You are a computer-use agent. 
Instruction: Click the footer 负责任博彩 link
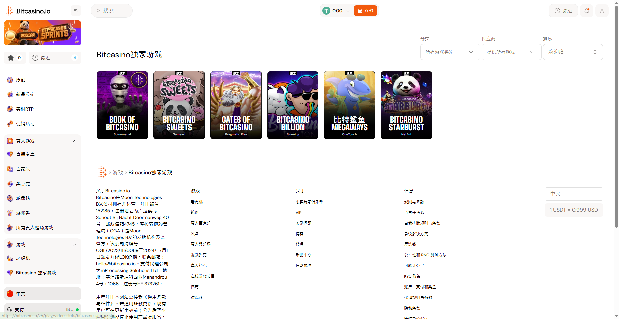414,213
